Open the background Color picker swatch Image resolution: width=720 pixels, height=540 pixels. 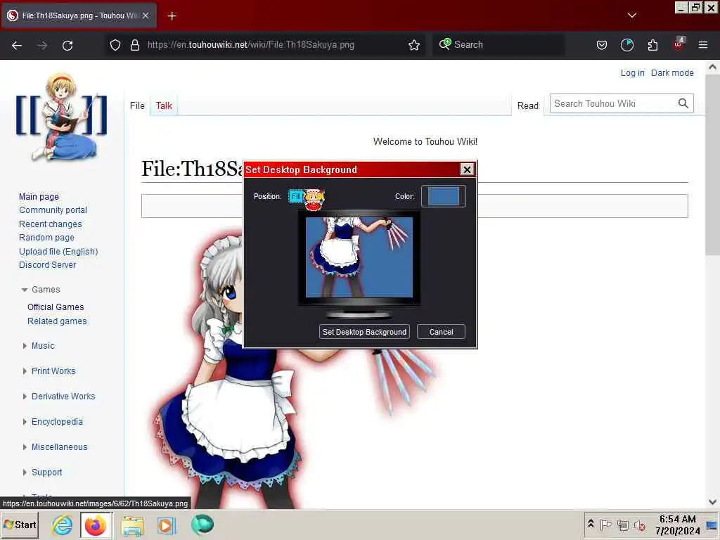click(444, 196)
